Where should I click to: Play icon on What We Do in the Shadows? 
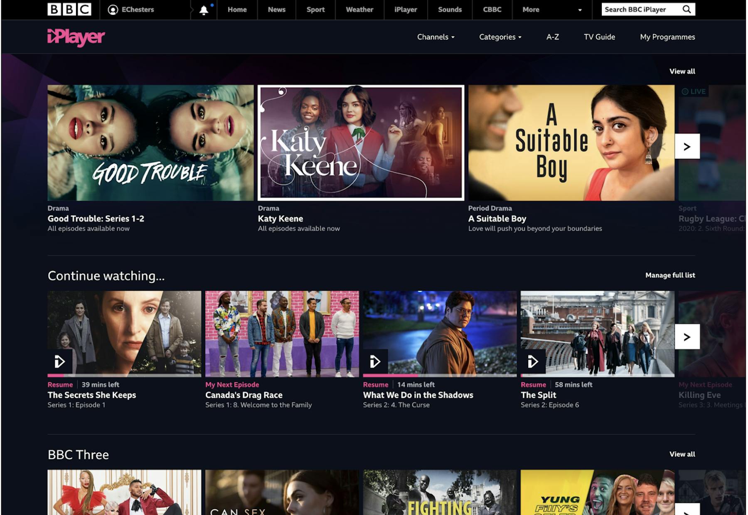tap(375, 361)
